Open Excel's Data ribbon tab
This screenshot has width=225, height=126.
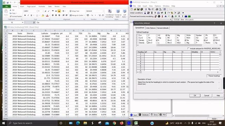pyautogui.click(x=50, y=6)
